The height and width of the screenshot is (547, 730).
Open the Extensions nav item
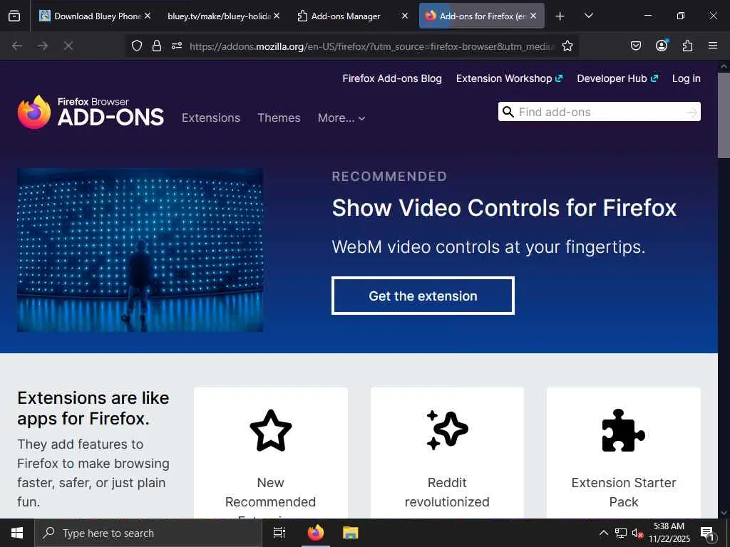click(x=211, y=118)
